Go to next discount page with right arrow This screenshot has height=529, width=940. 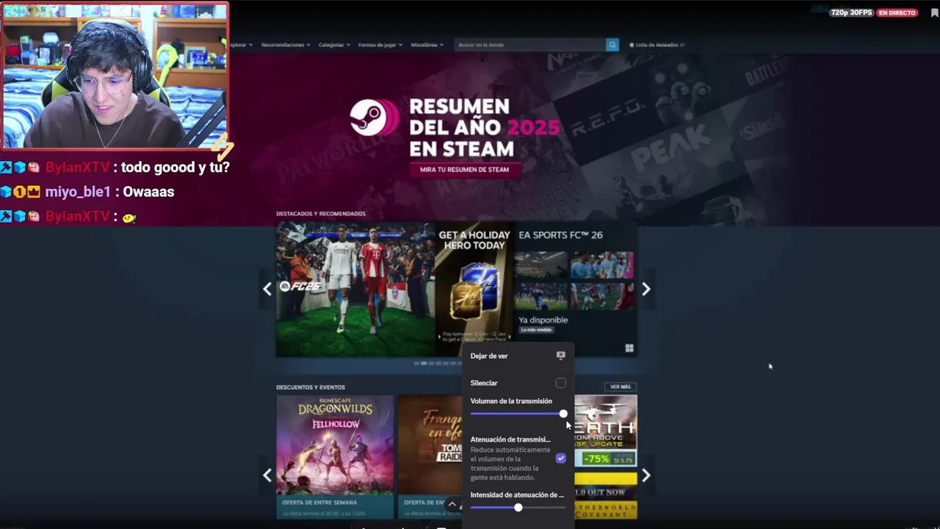[646, 475]
